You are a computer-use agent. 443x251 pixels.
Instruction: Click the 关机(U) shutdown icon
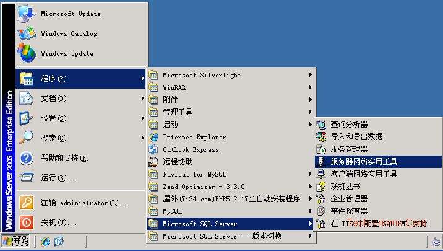[27, 222]
